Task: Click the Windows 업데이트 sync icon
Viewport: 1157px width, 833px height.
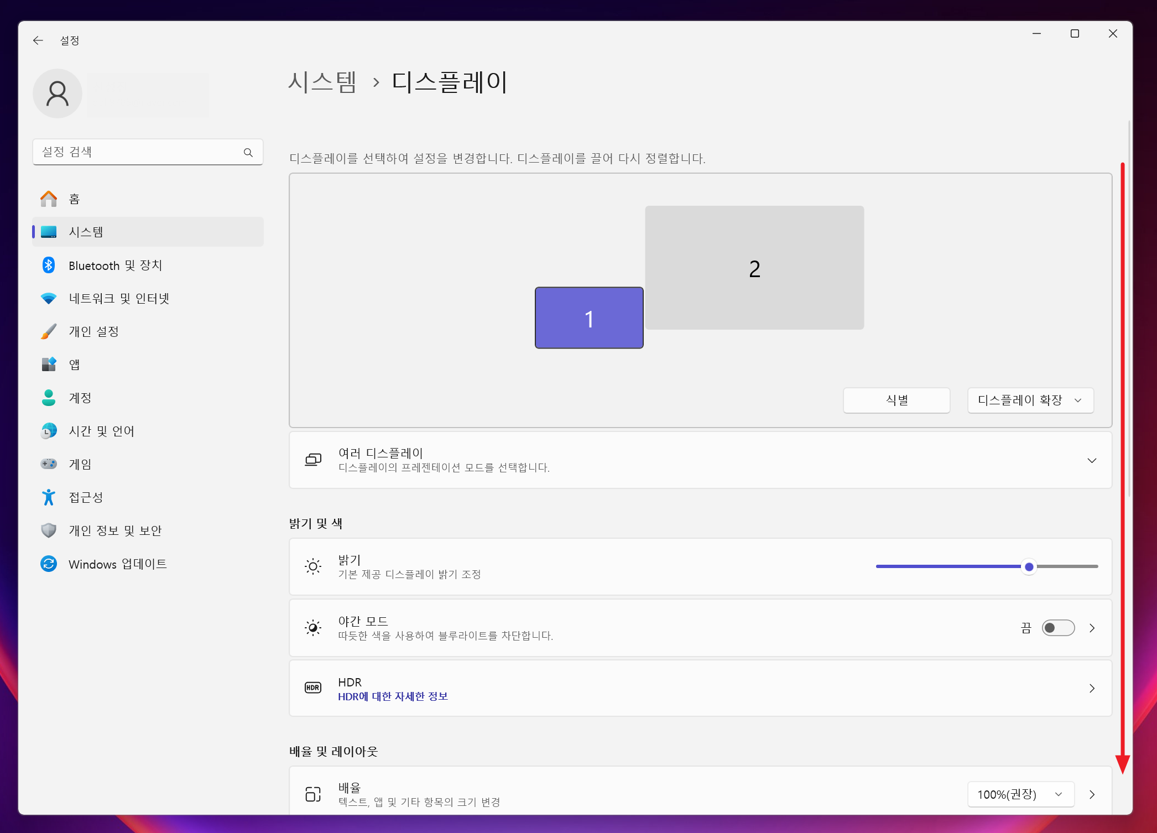Action: 49,564
